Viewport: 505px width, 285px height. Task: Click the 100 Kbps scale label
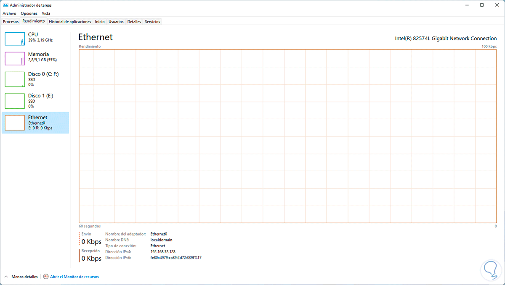pyautogui.click(x=489, y=46)
